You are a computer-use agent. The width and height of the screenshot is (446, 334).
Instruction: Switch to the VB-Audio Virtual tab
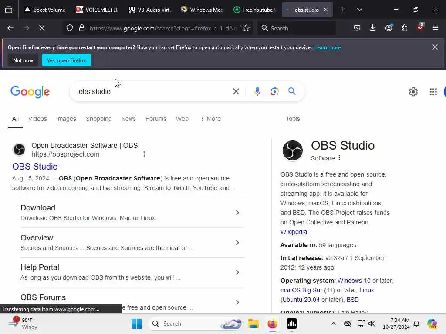150,10
